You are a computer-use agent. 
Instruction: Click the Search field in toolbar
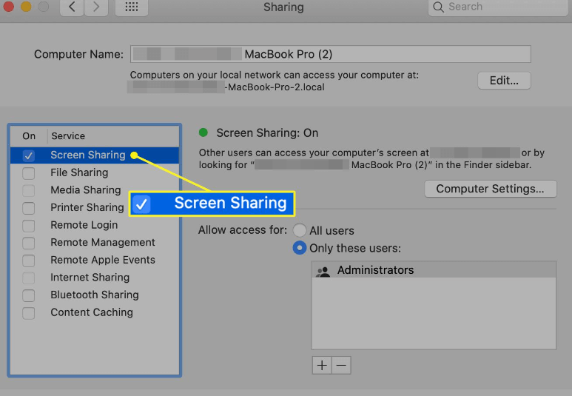[x=498, y=7]
